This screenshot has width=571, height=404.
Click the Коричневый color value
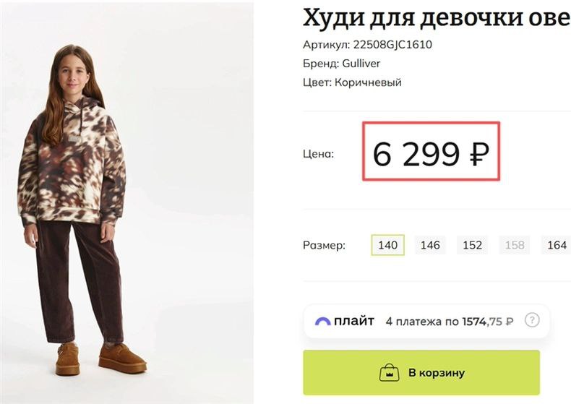point(368,82)
